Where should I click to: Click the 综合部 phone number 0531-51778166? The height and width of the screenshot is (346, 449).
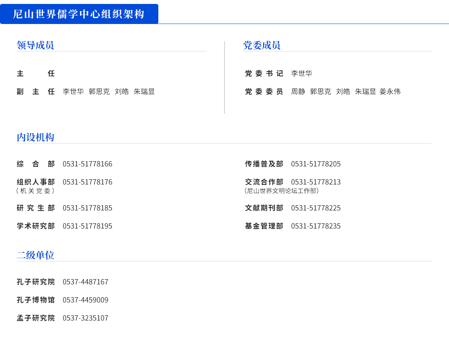[87, 164]
